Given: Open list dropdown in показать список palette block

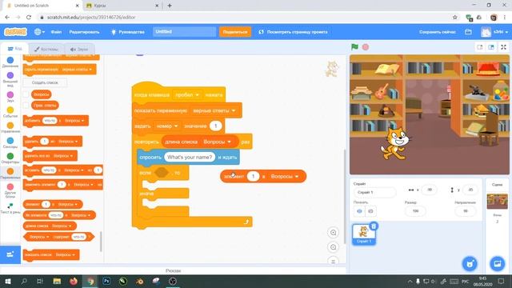Looking at the screenshot, I should coord(66,254).
